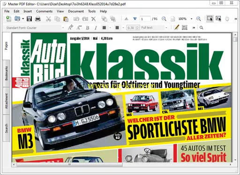Select the text field tool icon
The width and height of the screenshot is (240, 175).
tap(185, 28)
